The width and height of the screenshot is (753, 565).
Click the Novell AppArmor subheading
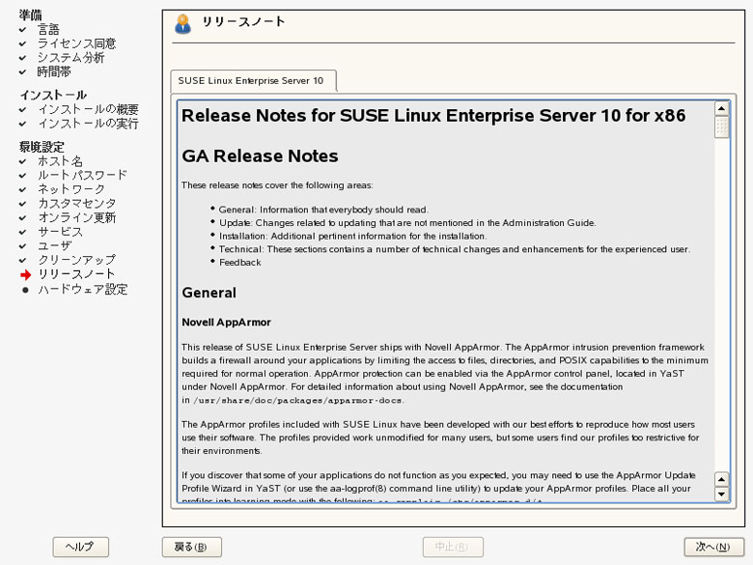tap(226, 323)
